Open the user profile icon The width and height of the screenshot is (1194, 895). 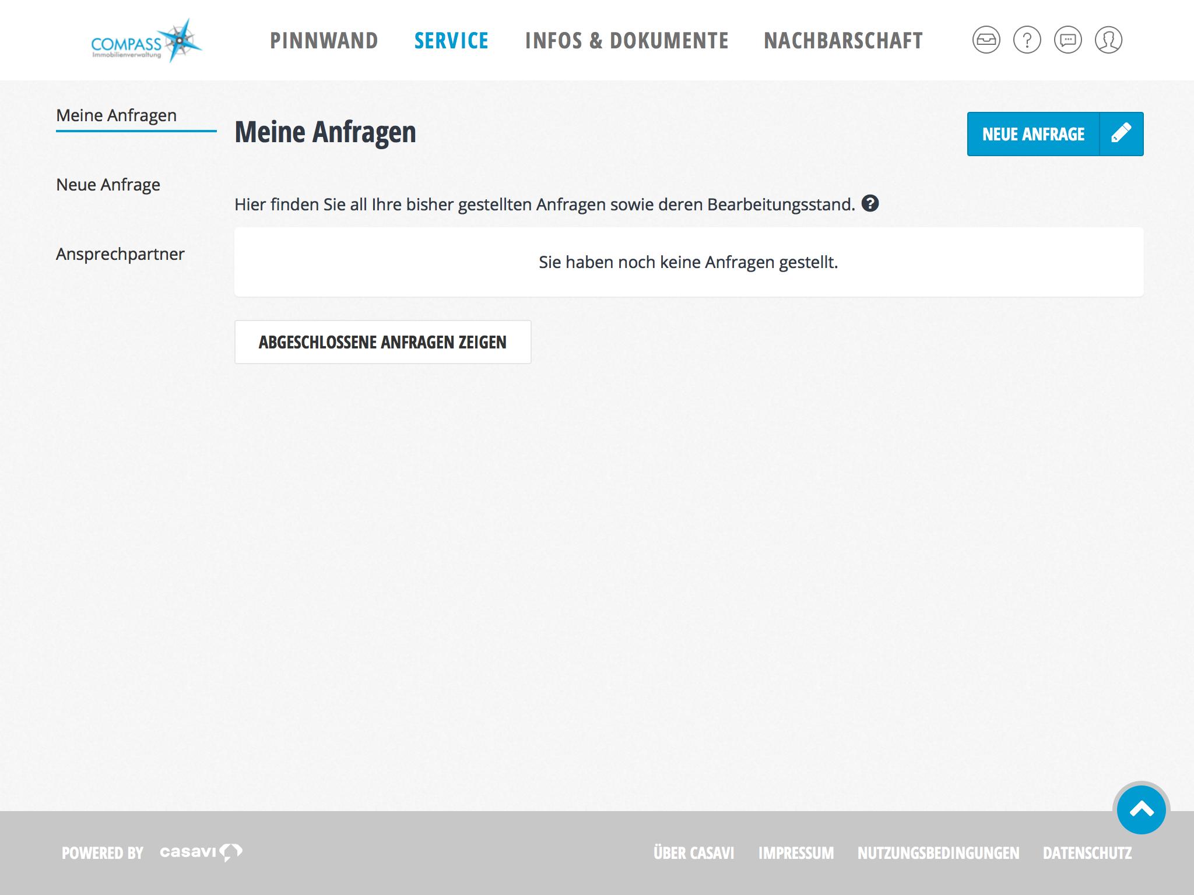1108,40
